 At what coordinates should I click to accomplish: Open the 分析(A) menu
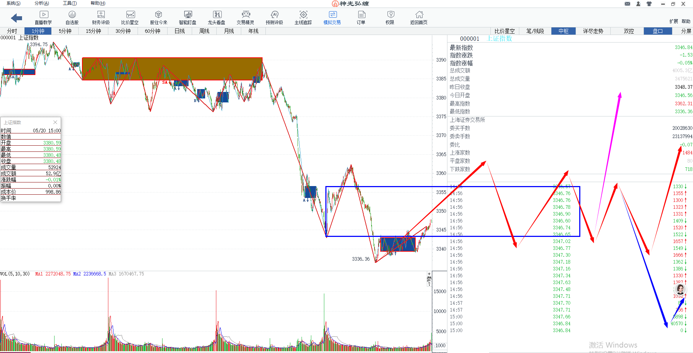(x=42, y=3)
